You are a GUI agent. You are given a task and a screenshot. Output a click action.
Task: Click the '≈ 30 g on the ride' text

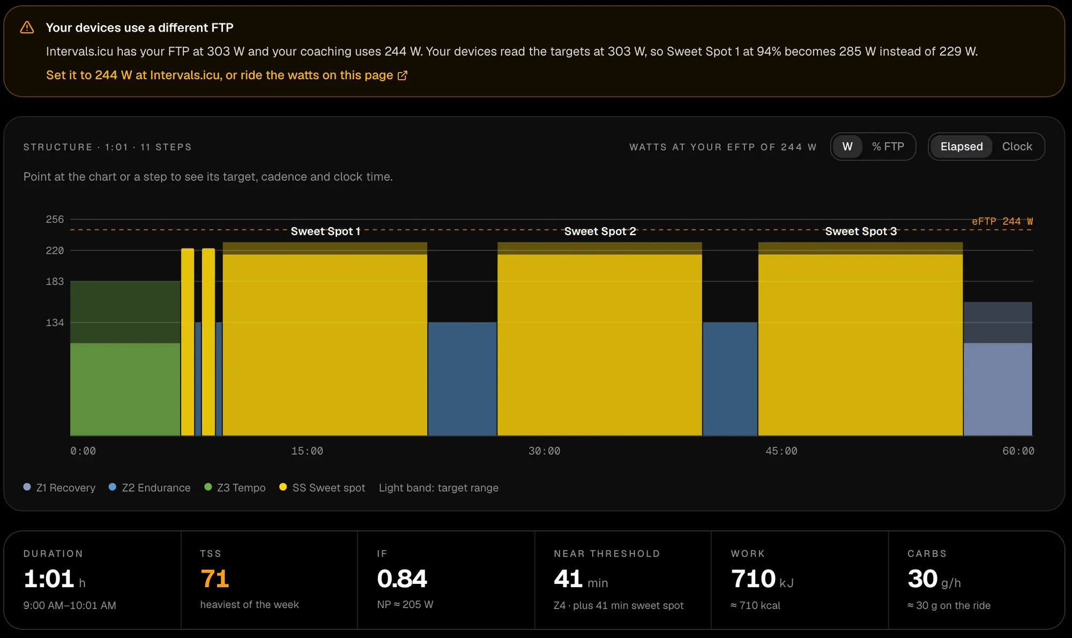click(x=949, y=605)
